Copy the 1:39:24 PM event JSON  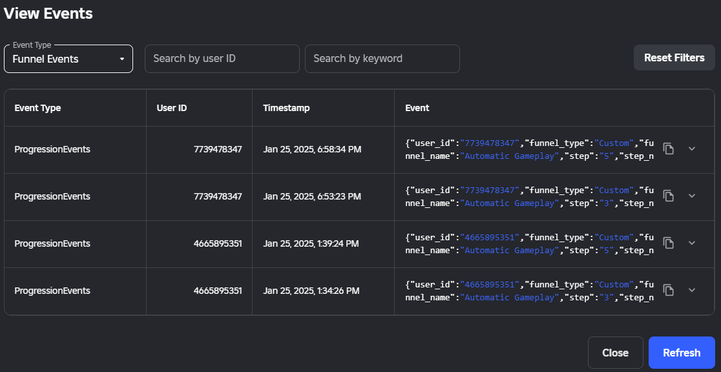pyautogui.click(x=669, y=243)
